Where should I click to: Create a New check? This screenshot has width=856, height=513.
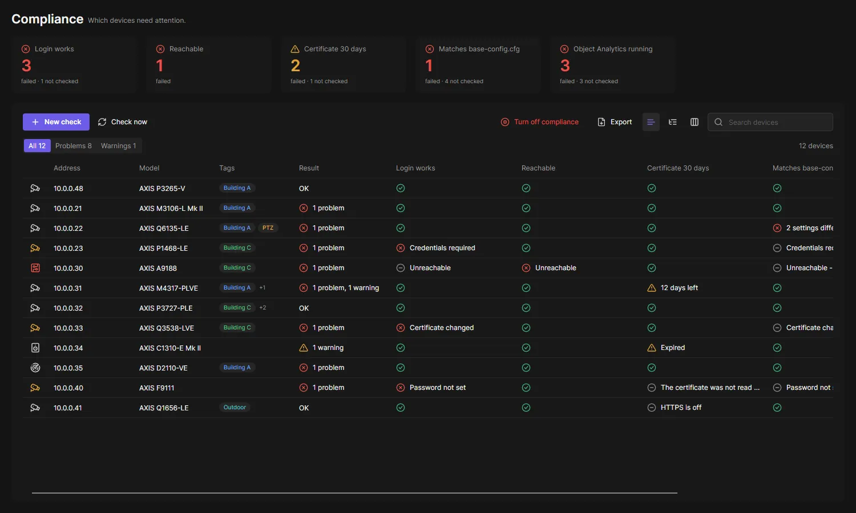(56, 122)
